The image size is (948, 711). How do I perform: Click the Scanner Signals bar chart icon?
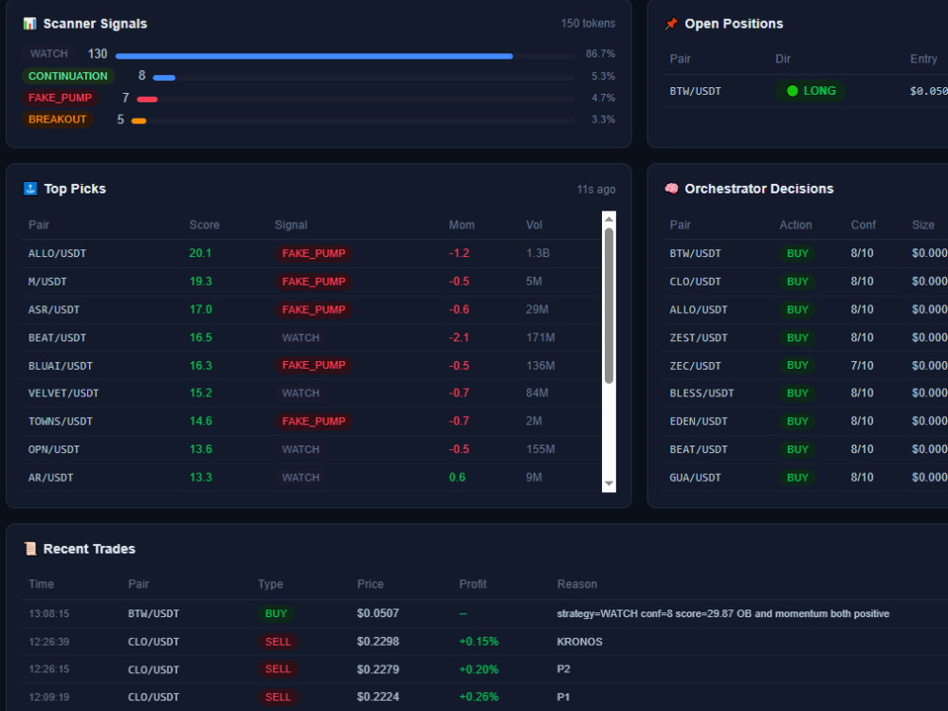(x=29, y=24)
